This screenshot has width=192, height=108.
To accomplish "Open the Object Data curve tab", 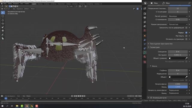I will point(145,52).
